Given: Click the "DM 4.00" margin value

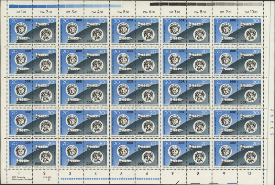Looking at the screenshot, I should click(97, 12).
